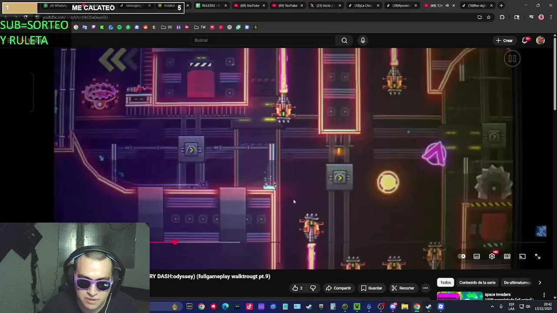Toggle subtitles on the video player
Image resolution: width=557 pixels, height=313 pixels.
[476, 256]
